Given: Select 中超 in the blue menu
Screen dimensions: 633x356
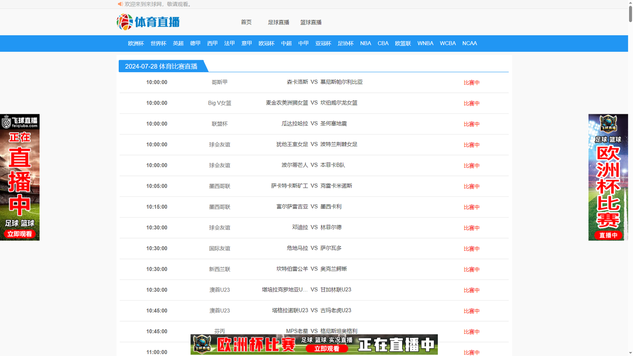Looking at the screenshot, I should (x=286, y=43).
